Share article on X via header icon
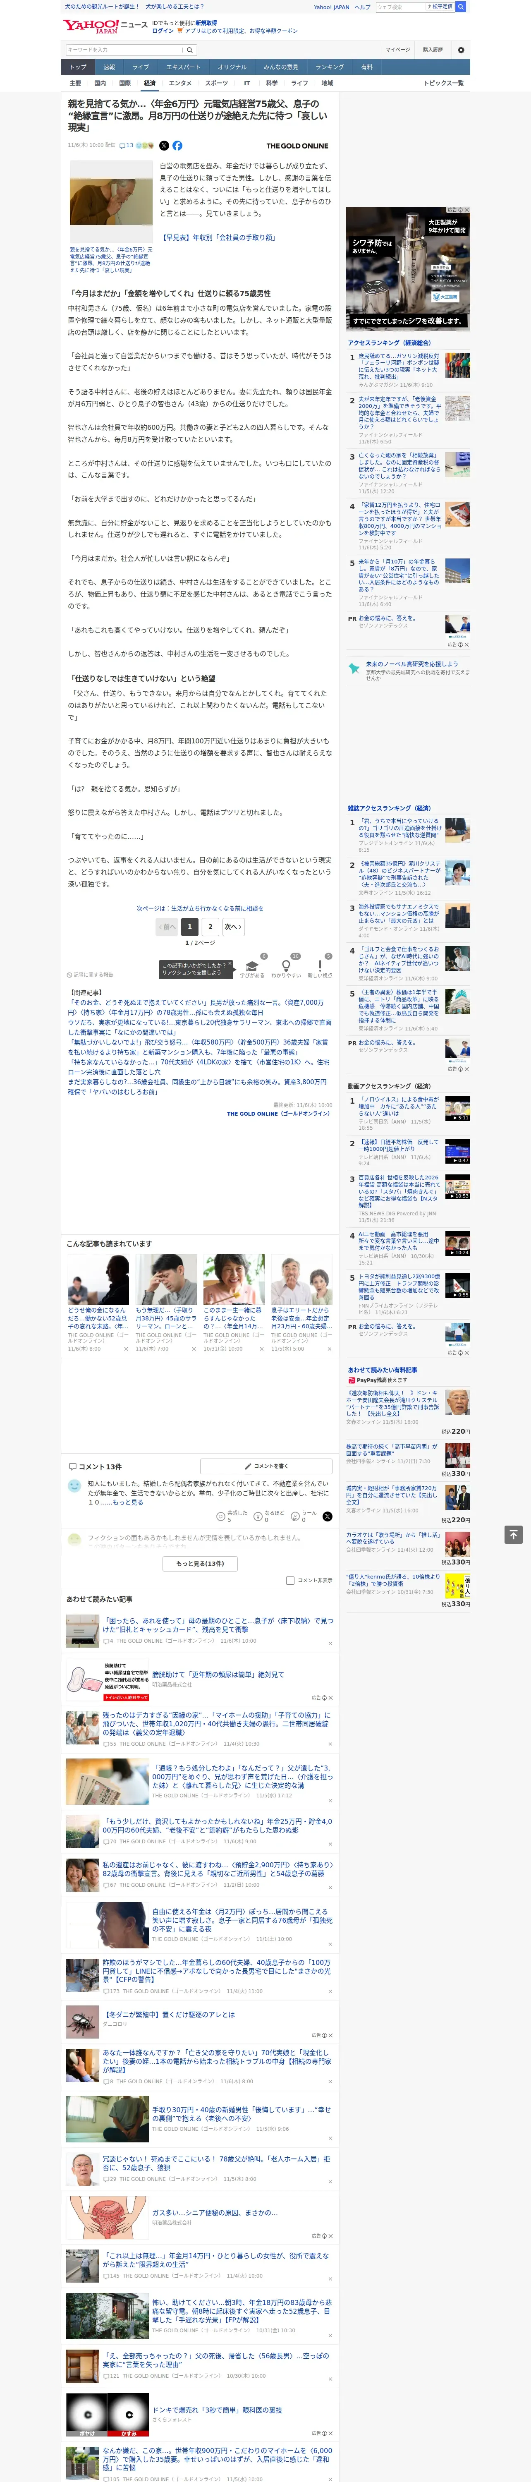 pos(164,146)
